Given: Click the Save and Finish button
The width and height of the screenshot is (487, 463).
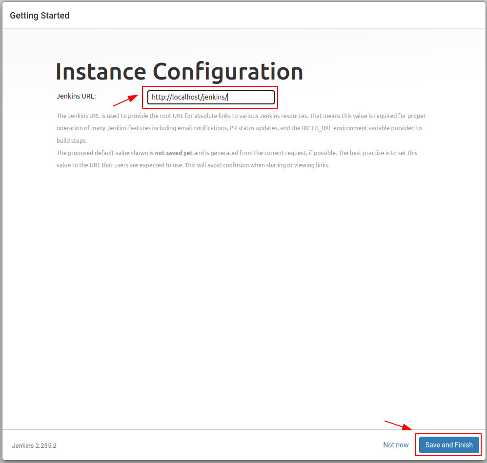Looking at the screenshot, I should point(448,444).
